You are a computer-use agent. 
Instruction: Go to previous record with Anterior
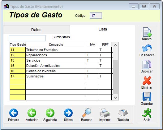point(32,113)
